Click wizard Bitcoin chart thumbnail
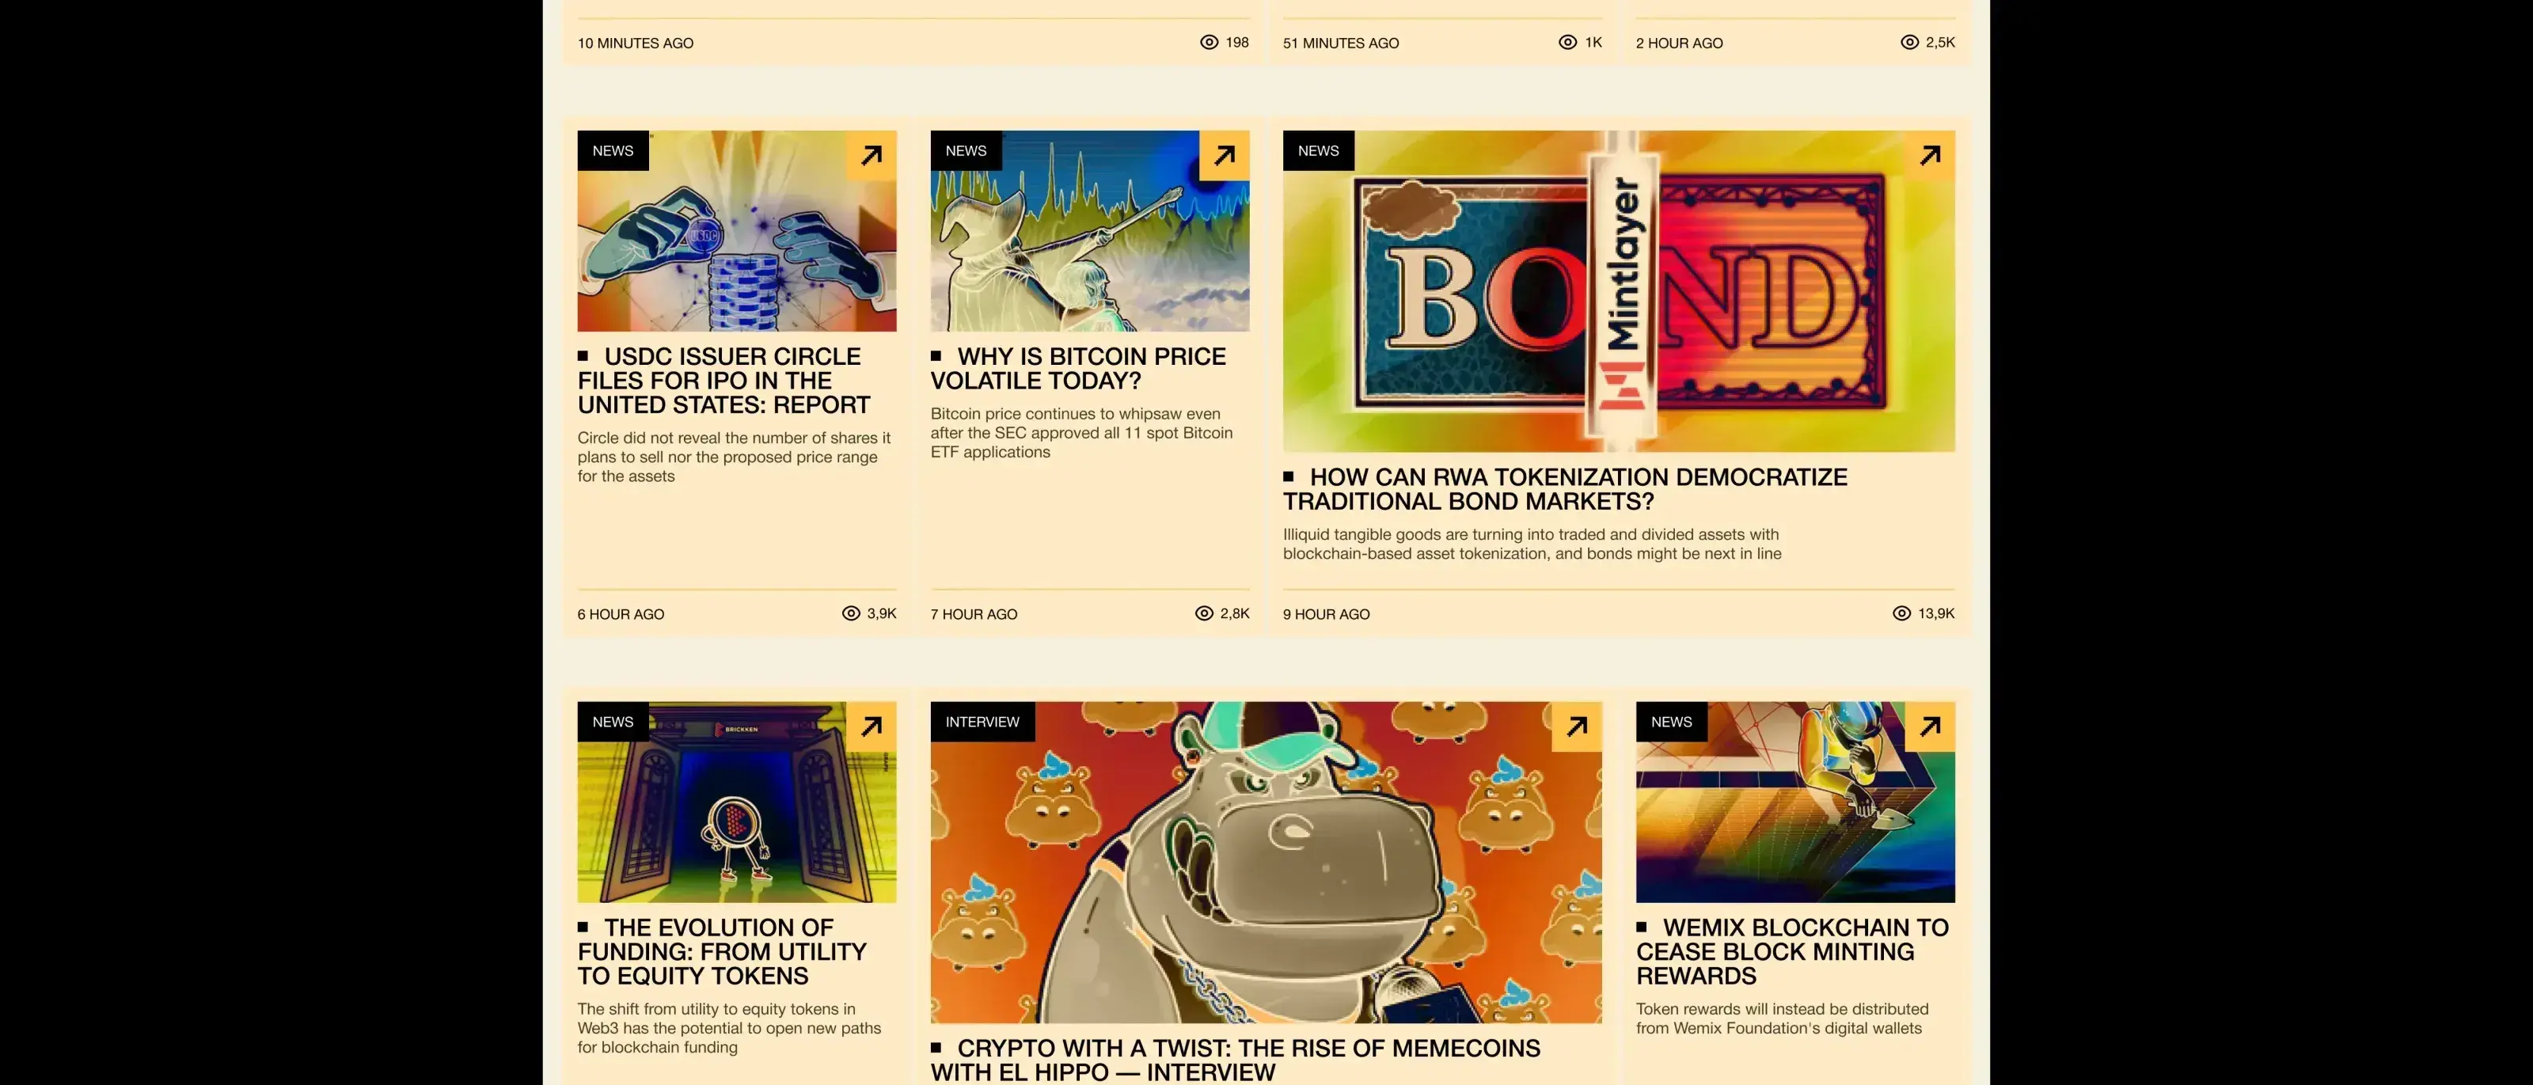The width and height of the screenshot is (2533, 1085). 1089,231
